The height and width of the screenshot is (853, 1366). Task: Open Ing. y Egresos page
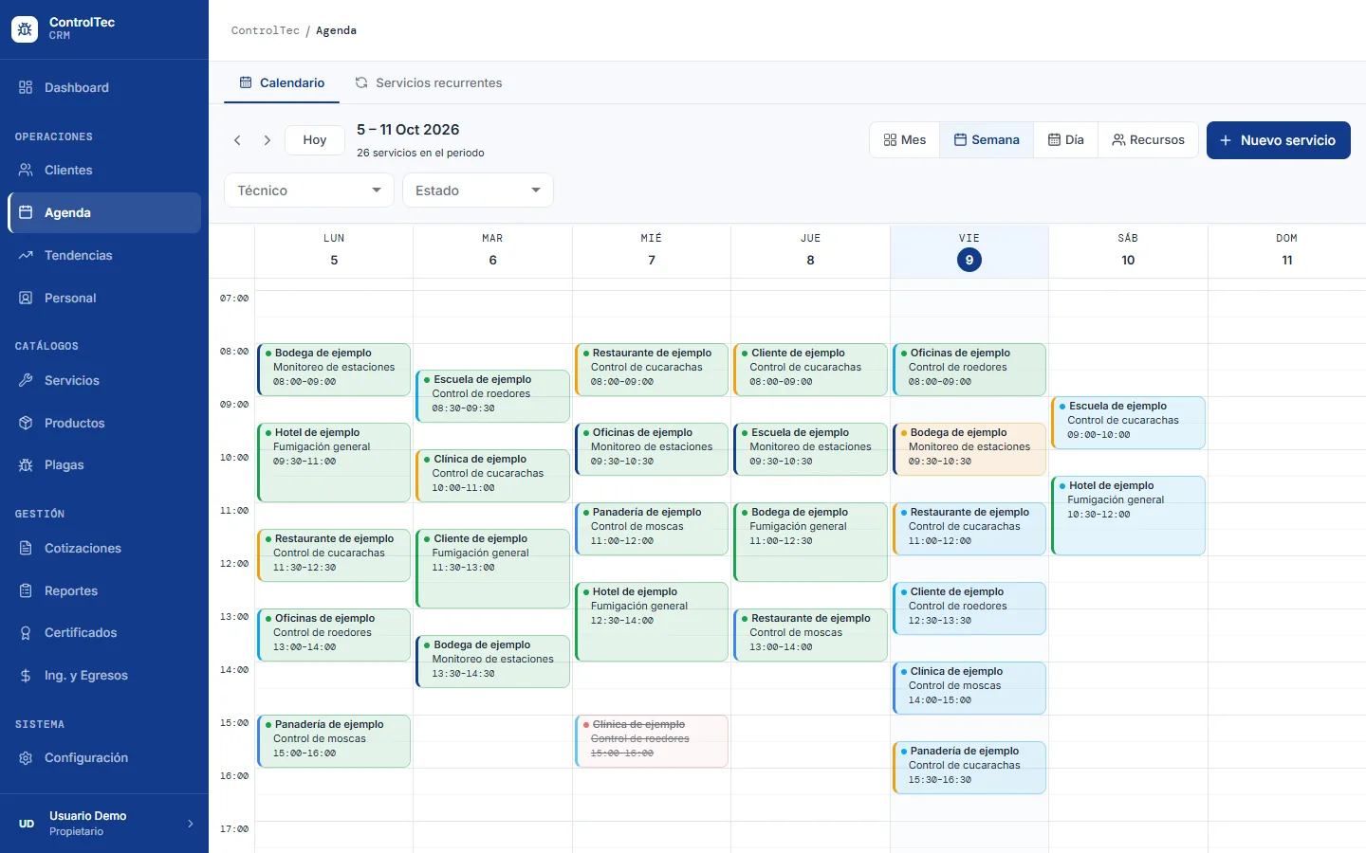(104, 675)
